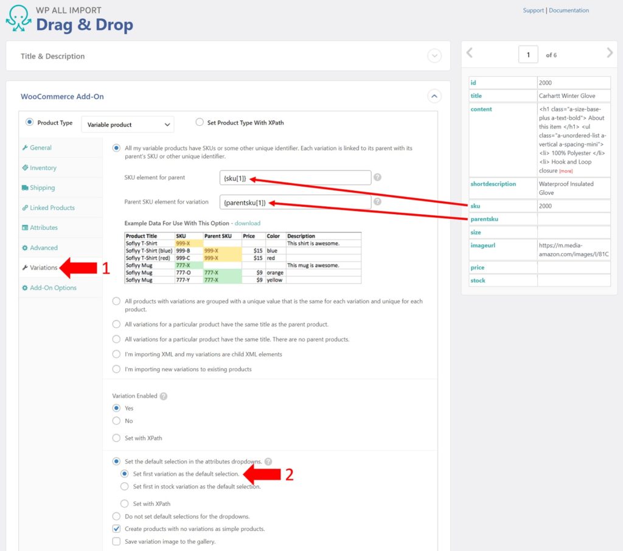Click the gear icon beside Add-On Options
Screen dimensions: 623x551
tap(25, 288)
